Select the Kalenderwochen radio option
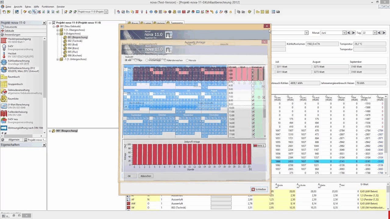This screenshot has width=390, height=219. [165, 60]
